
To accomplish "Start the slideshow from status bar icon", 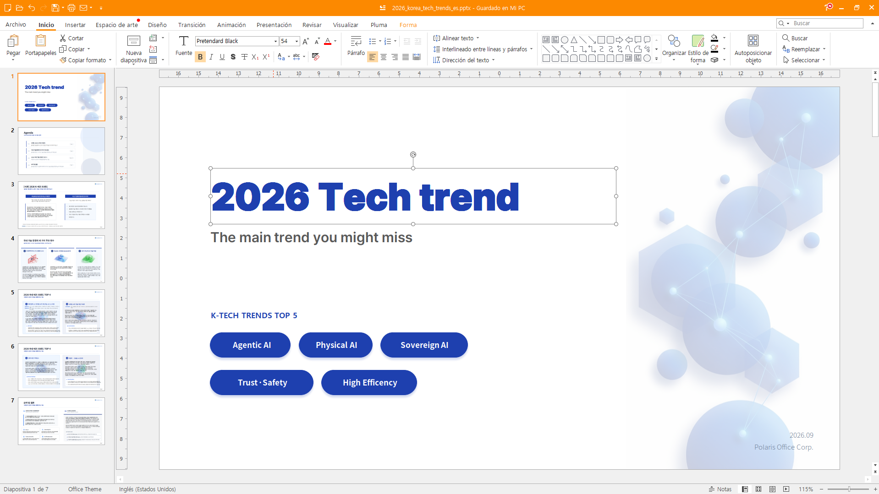I will pos(786,489).
